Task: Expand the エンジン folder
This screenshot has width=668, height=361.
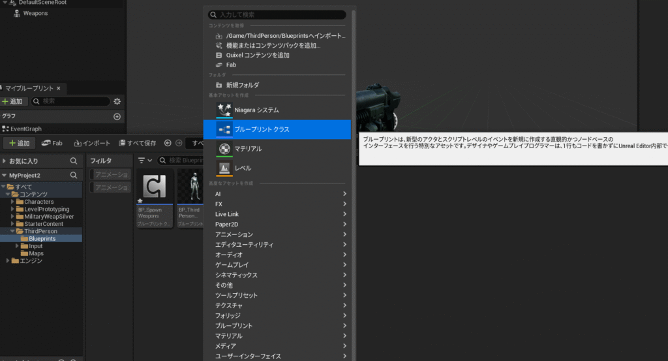Action: point(8,260)
